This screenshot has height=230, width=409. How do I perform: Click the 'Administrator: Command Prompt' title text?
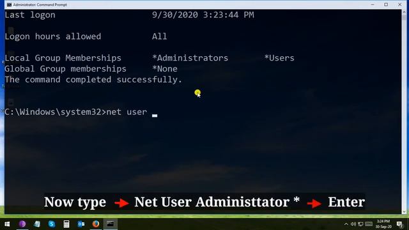[x=40, y=4]
